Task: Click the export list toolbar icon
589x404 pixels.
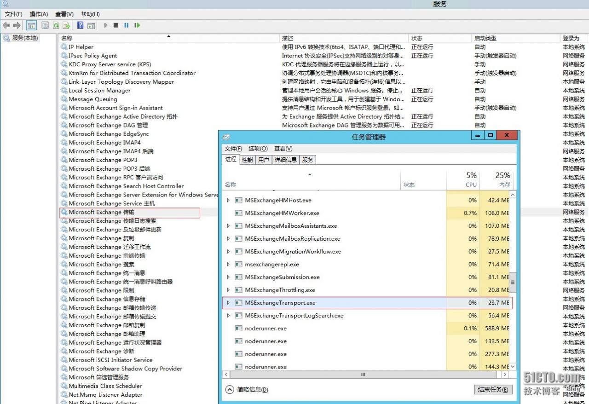Action: [67, 25]
